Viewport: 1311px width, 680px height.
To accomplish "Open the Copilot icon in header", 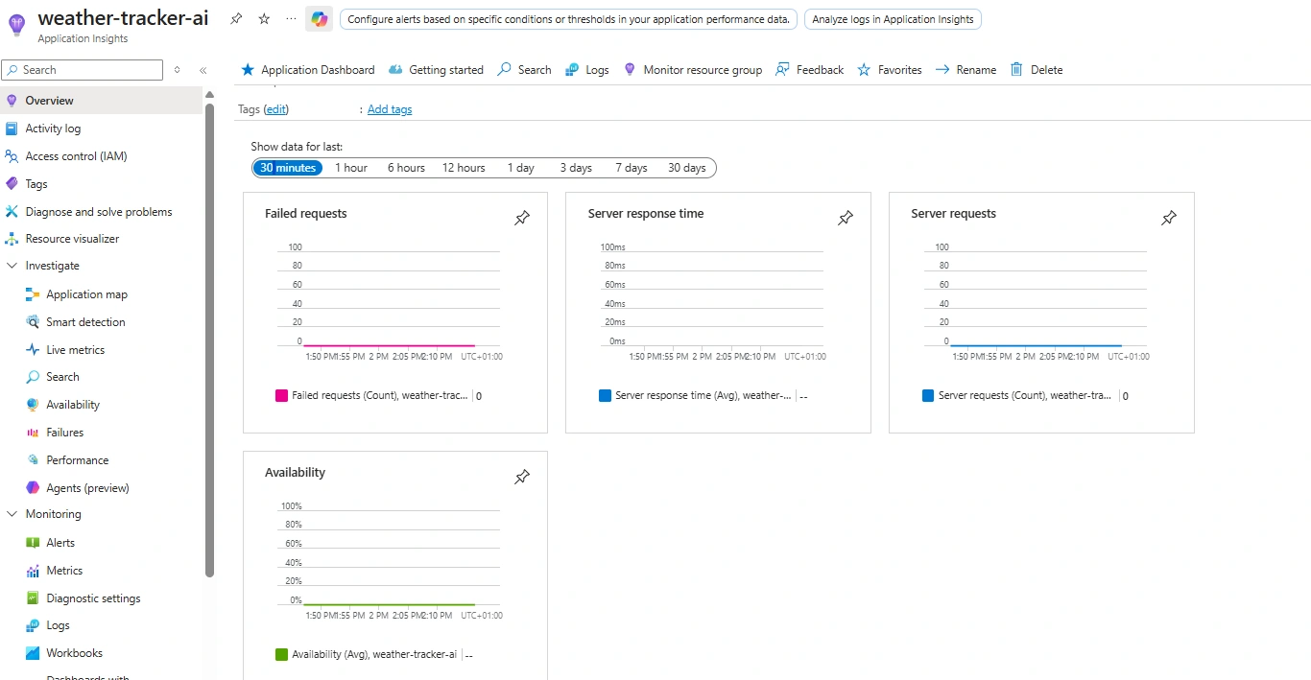I will [x=319, y=19].
